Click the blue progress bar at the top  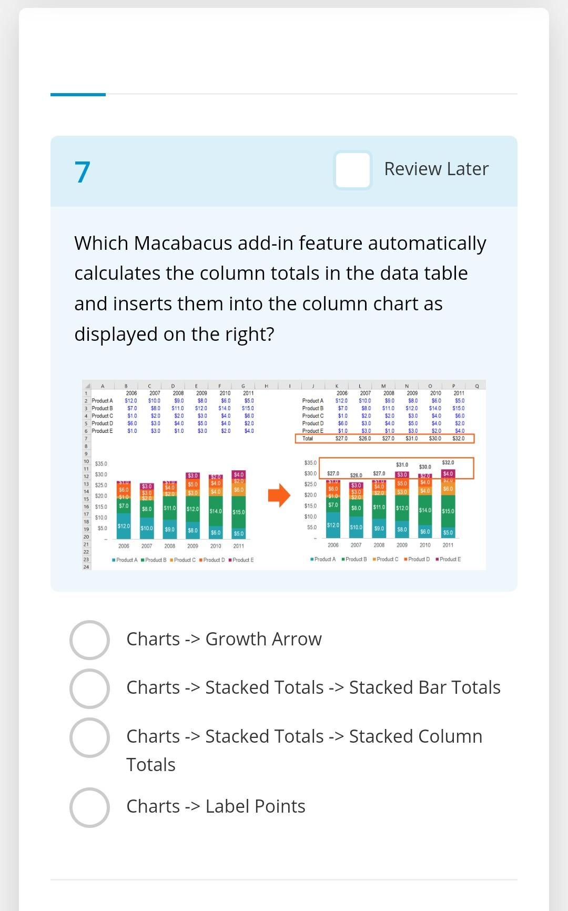pos(77,95)
